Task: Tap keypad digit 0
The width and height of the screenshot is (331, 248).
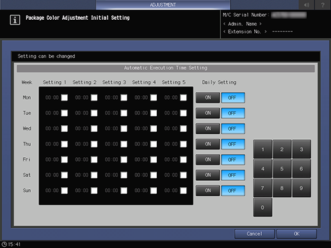Action: 262,207
